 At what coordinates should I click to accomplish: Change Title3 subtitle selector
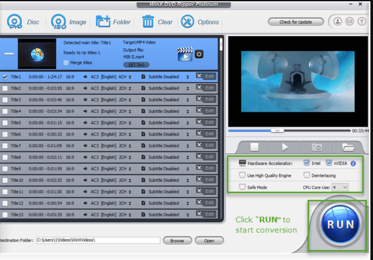click(188, 100)
